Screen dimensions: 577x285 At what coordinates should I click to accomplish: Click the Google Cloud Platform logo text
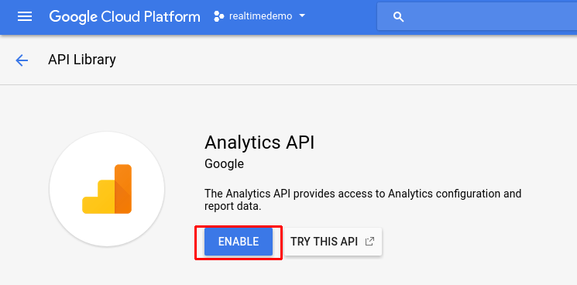pos(125,17)
